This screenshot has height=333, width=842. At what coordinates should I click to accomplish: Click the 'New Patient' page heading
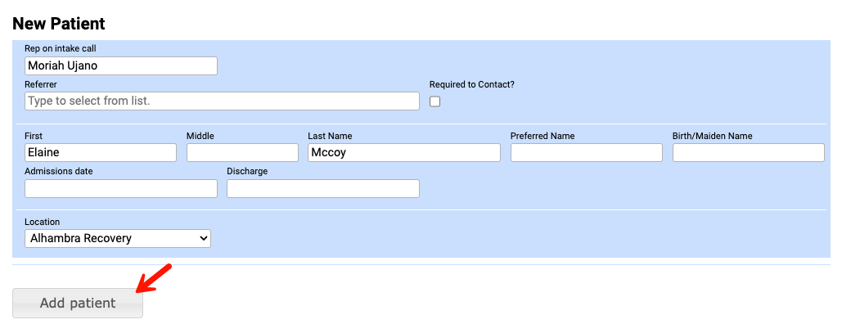(59, 24)
